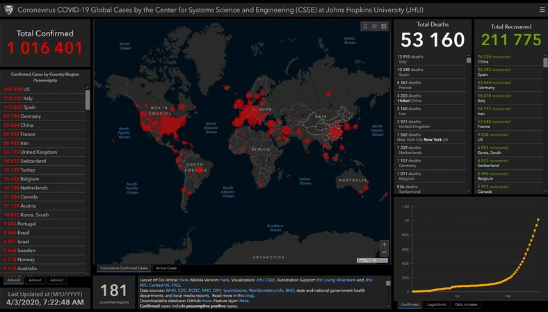The image size is (548, 312).
Task: Click the 13 915 deaths Italy entry
Action: 430,58
